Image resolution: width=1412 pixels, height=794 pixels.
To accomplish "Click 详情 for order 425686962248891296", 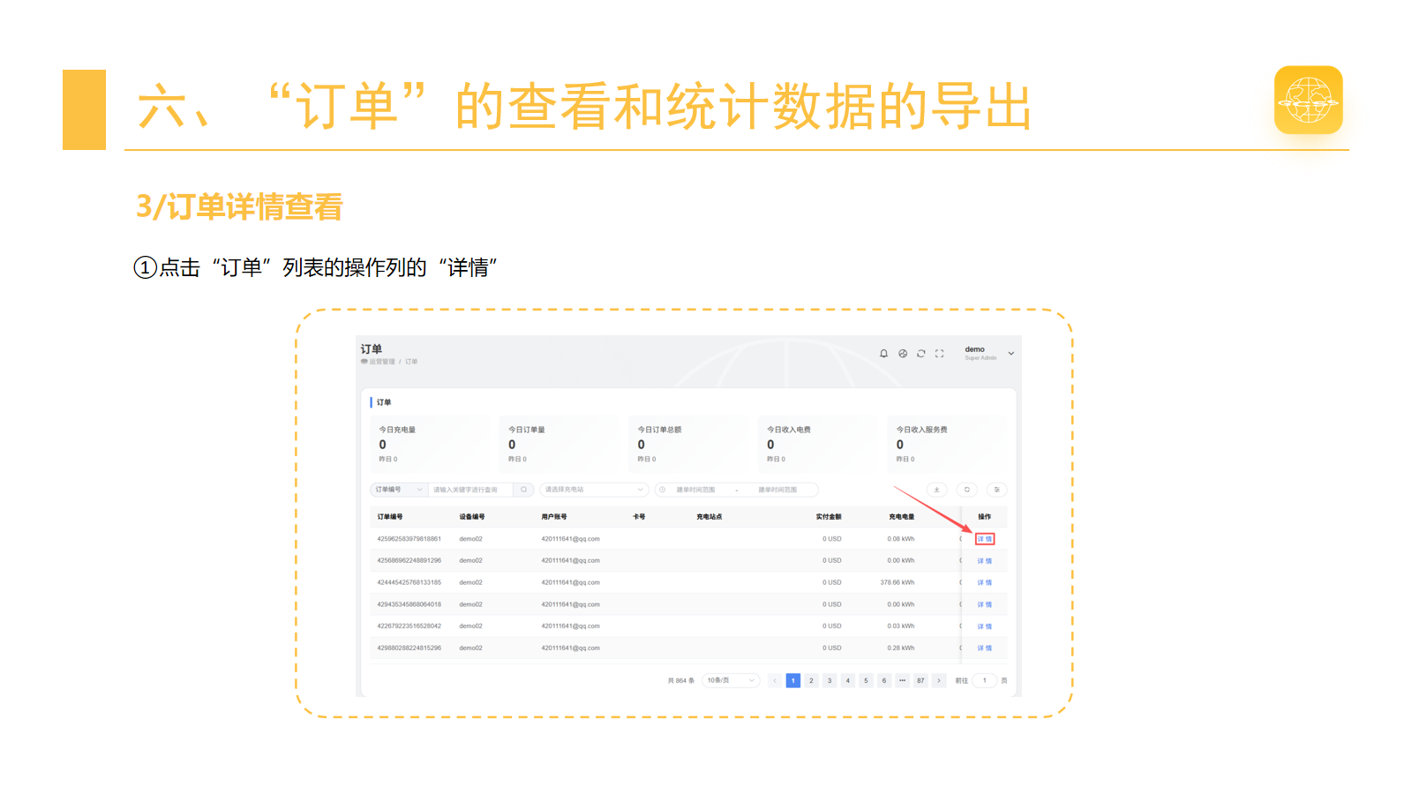I will (x=985, y=561).
